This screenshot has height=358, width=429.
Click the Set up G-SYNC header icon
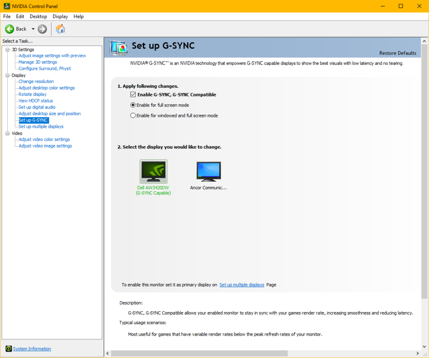[x=118, y=48]
